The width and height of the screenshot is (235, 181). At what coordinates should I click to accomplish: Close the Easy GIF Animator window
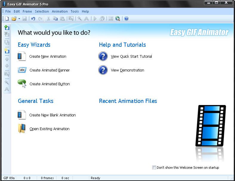click(226, 3)
